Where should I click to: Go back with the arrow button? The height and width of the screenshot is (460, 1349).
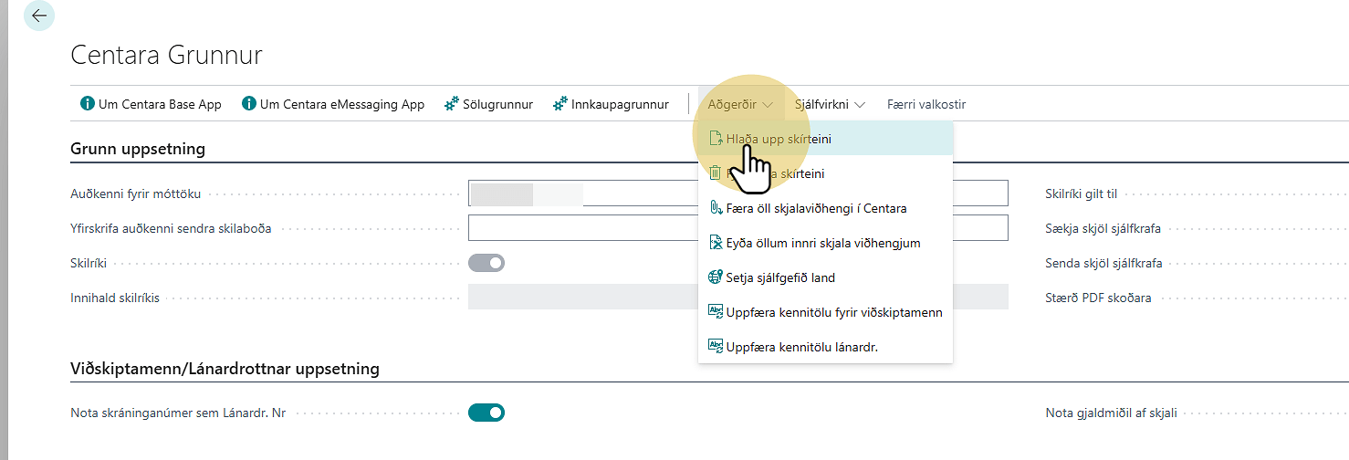(38, 16)
